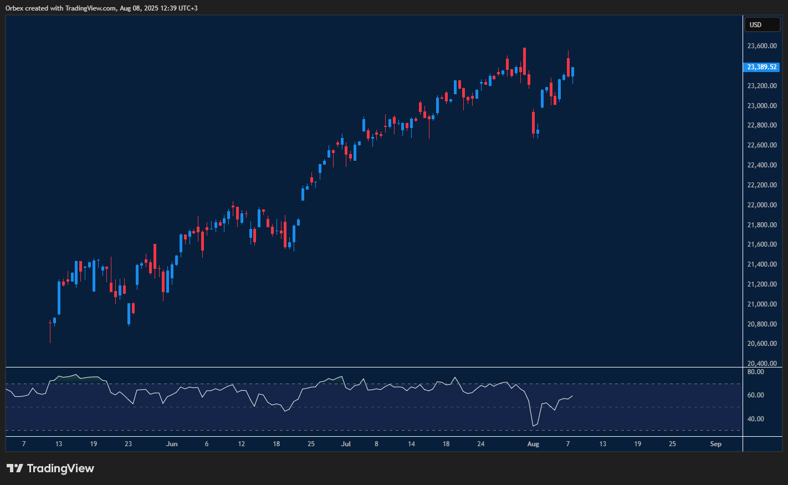Click the 23,600.00 price level label
The height and width of the screenshot is (485, 788).
(762, 45)
